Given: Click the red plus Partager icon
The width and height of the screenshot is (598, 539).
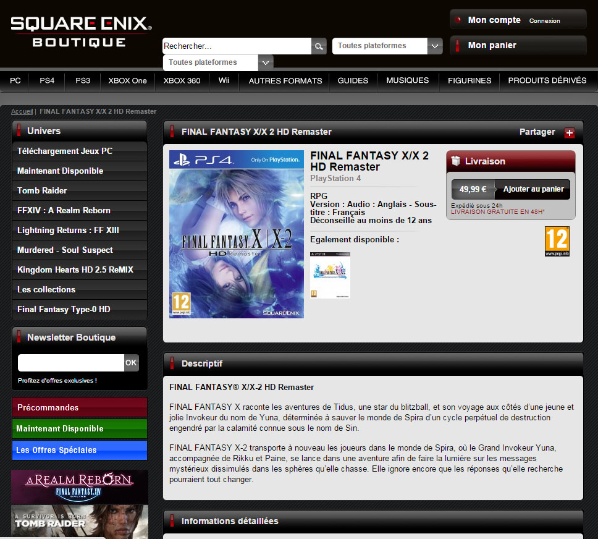Looking at the screenshot, I should pyautogui.click(x=569, y=132).
